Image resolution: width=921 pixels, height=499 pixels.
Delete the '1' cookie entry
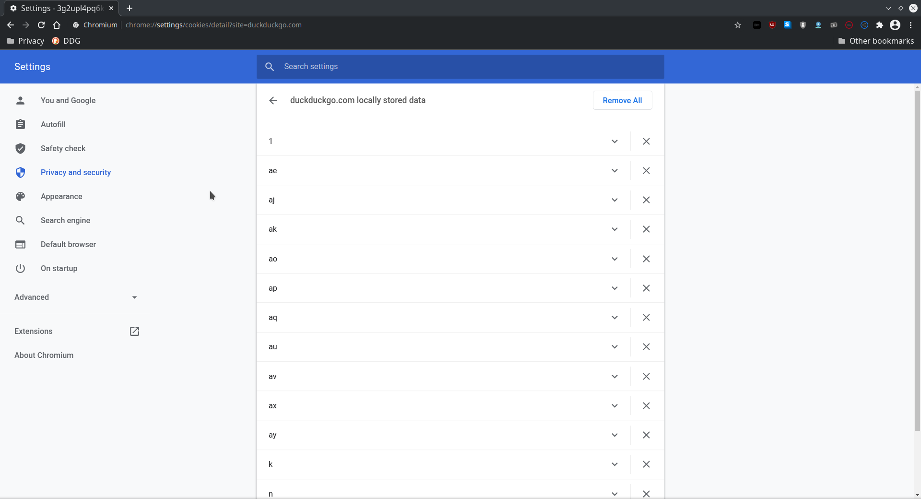[x=646, y=141]
